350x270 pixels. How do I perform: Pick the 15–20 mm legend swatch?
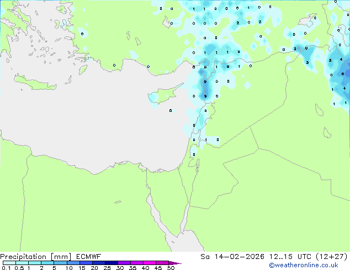[86, 263]
